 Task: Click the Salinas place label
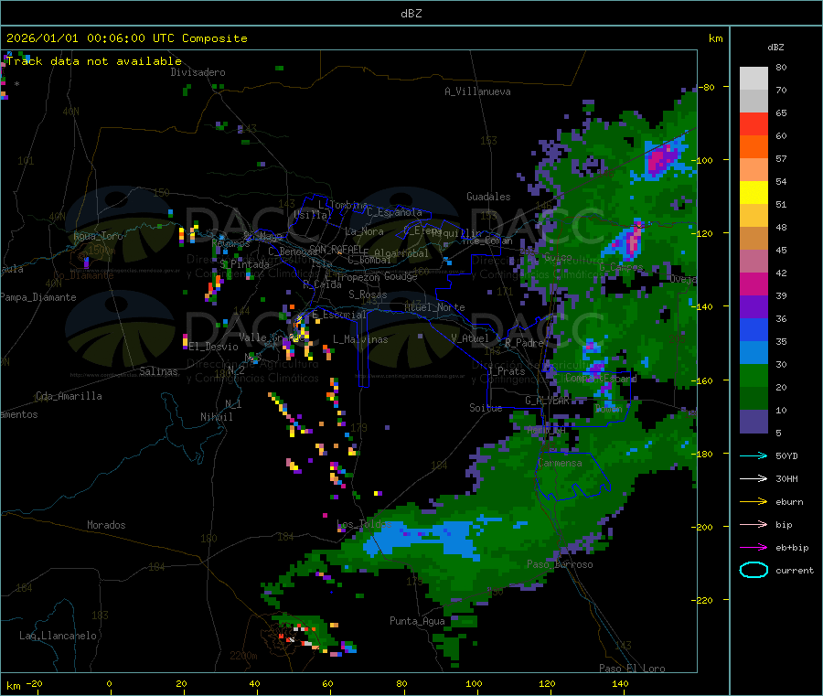[x=158, y=371]
